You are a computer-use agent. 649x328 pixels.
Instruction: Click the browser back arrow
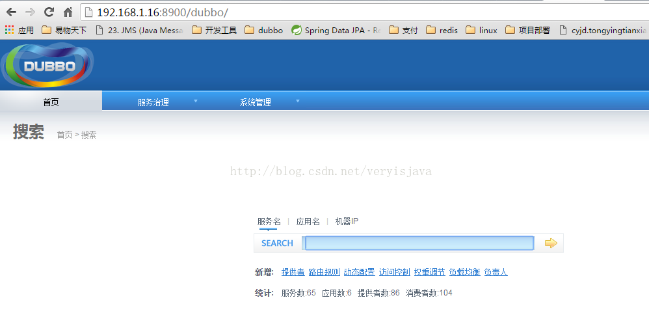[11, 12]
